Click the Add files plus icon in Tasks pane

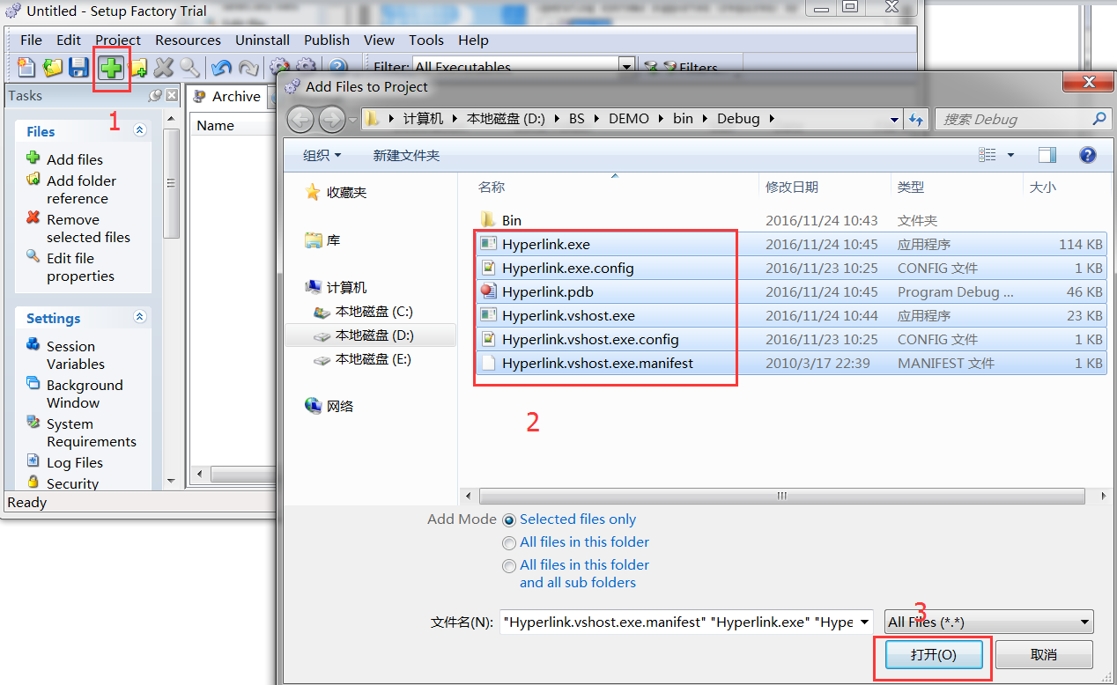[33, 158]
